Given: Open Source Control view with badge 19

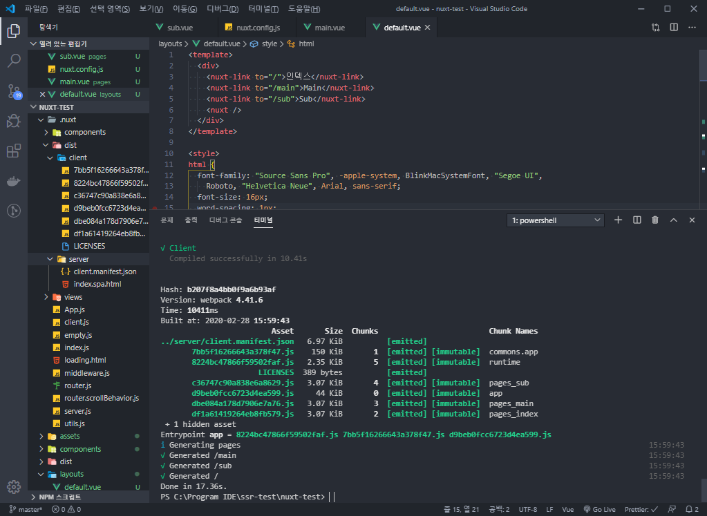Looking at the screenshot, I should pos(14,91).
